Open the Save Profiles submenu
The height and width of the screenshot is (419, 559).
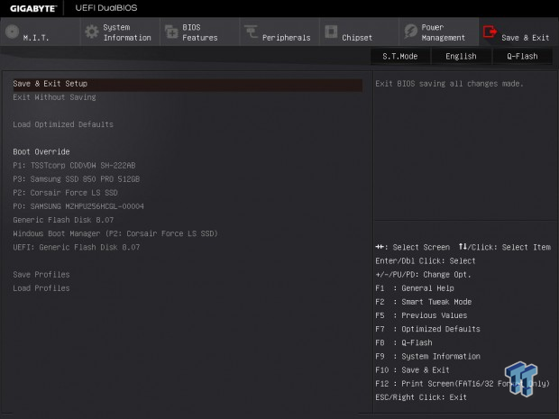coord(41,274)
